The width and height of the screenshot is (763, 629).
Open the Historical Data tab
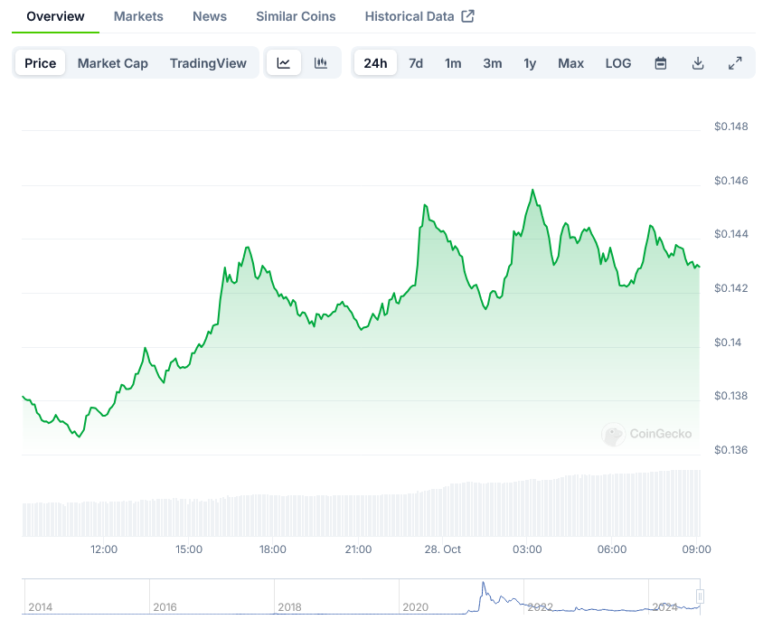410,16
